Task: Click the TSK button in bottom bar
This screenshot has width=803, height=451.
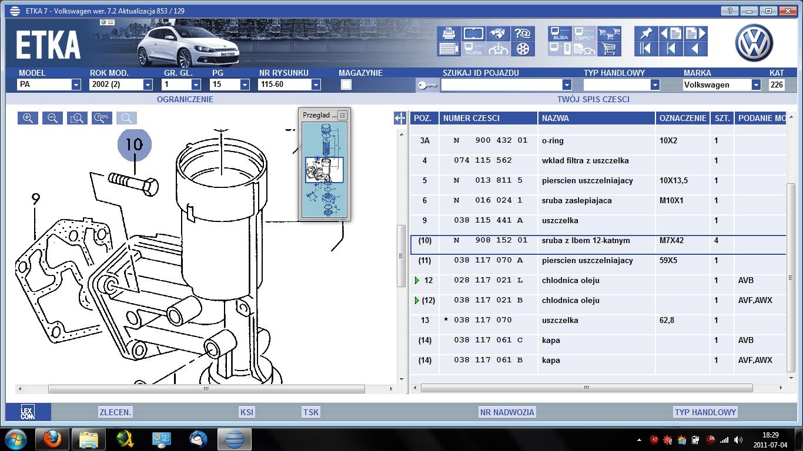Action: click(311, 412)
